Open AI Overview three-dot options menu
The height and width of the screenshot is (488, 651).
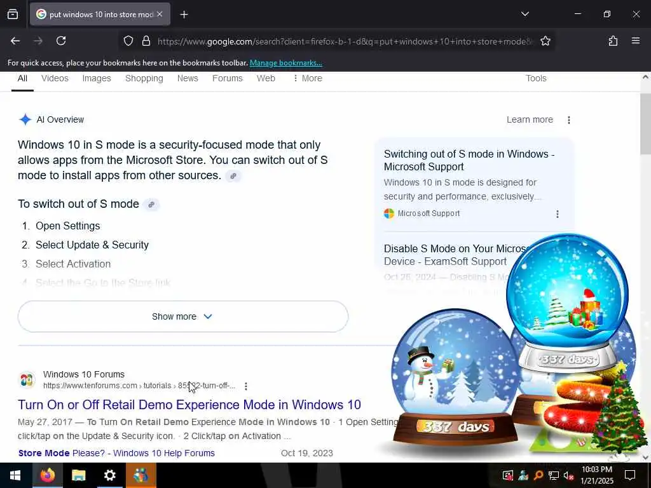[569, 120]
